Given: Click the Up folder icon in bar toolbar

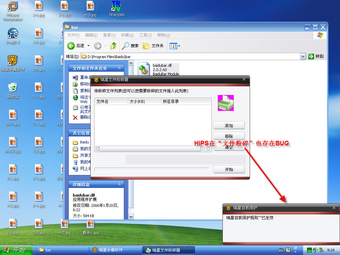Looking at the screenshot, I should [114, 46].
